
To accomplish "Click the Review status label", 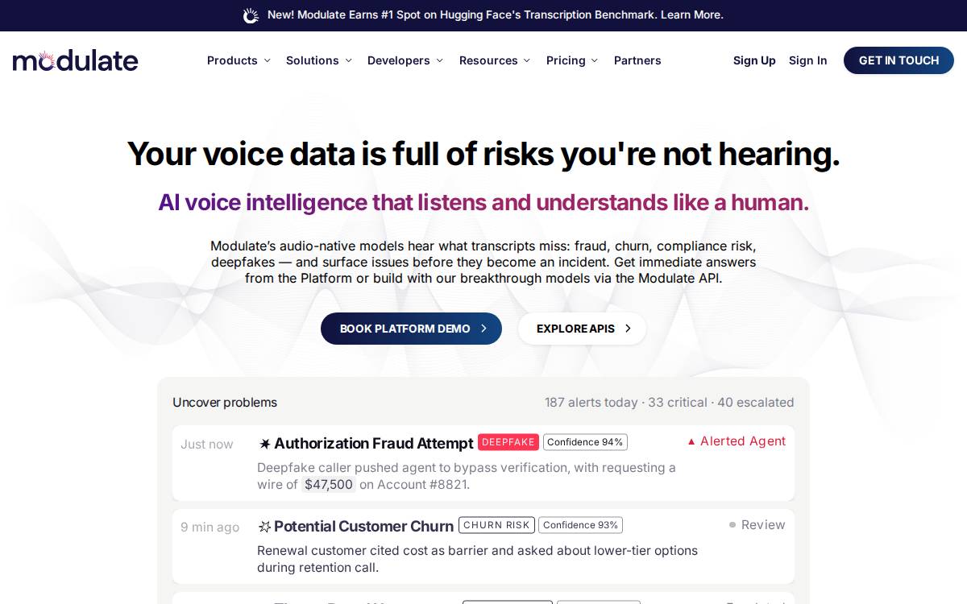I will click(763, 525).
